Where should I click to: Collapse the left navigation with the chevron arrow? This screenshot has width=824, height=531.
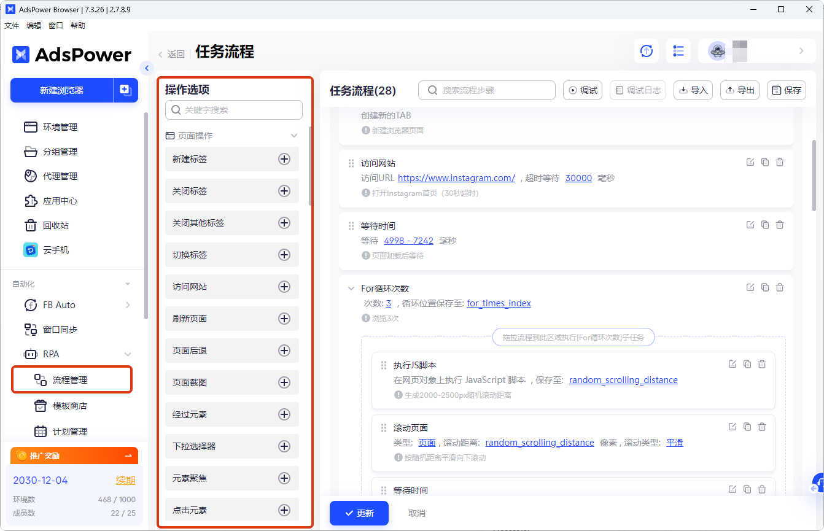point(146,68)
